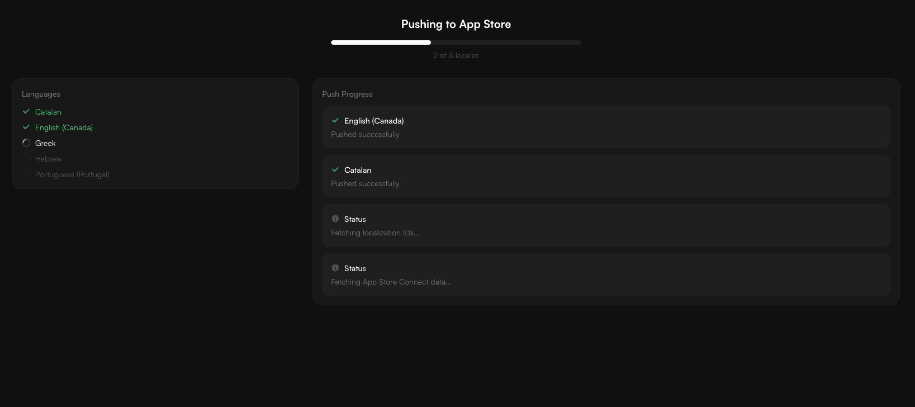Click the circle icon beside Hebrew
This screenshot has height=407, width=915.
pos(26,158)
